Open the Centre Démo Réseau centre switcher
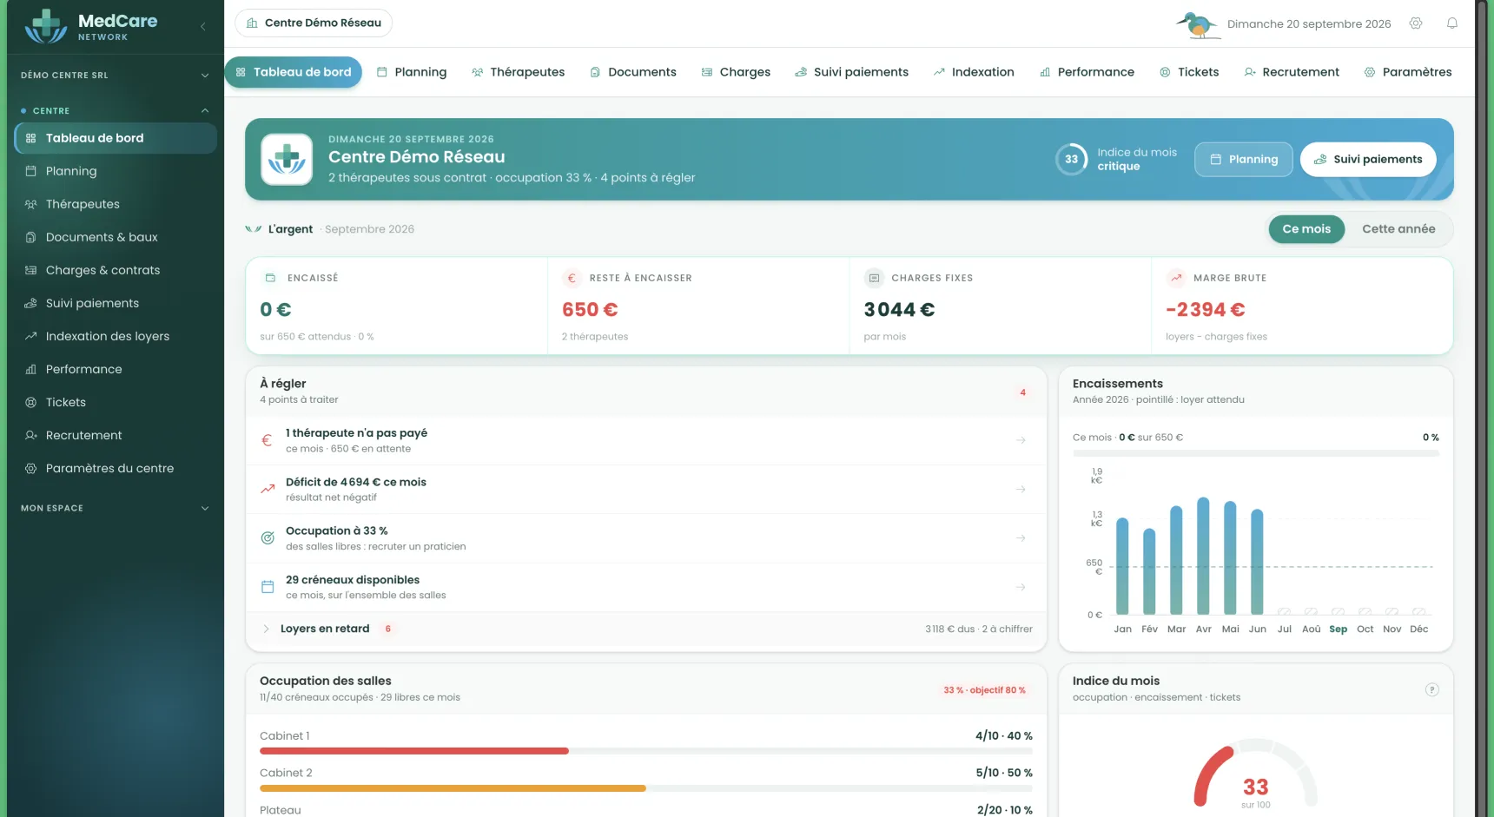The width and height of the screenshot is (1494, 817). pyautogui.click(x=314, y=23)
